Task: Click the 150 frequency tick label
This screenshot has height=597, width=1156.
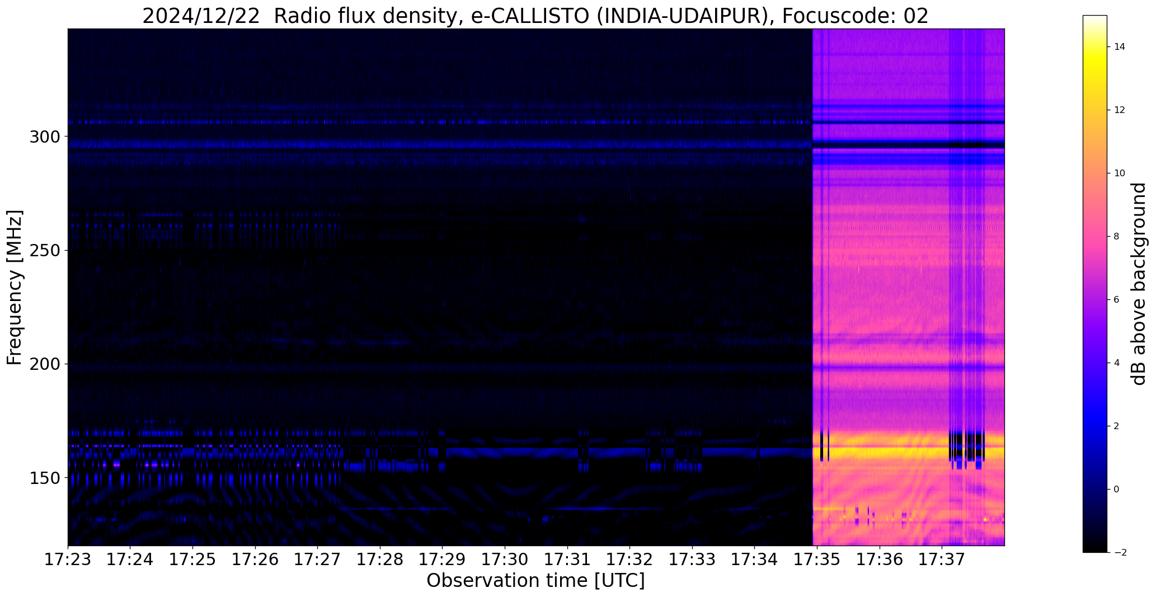Action: [44, 478]
